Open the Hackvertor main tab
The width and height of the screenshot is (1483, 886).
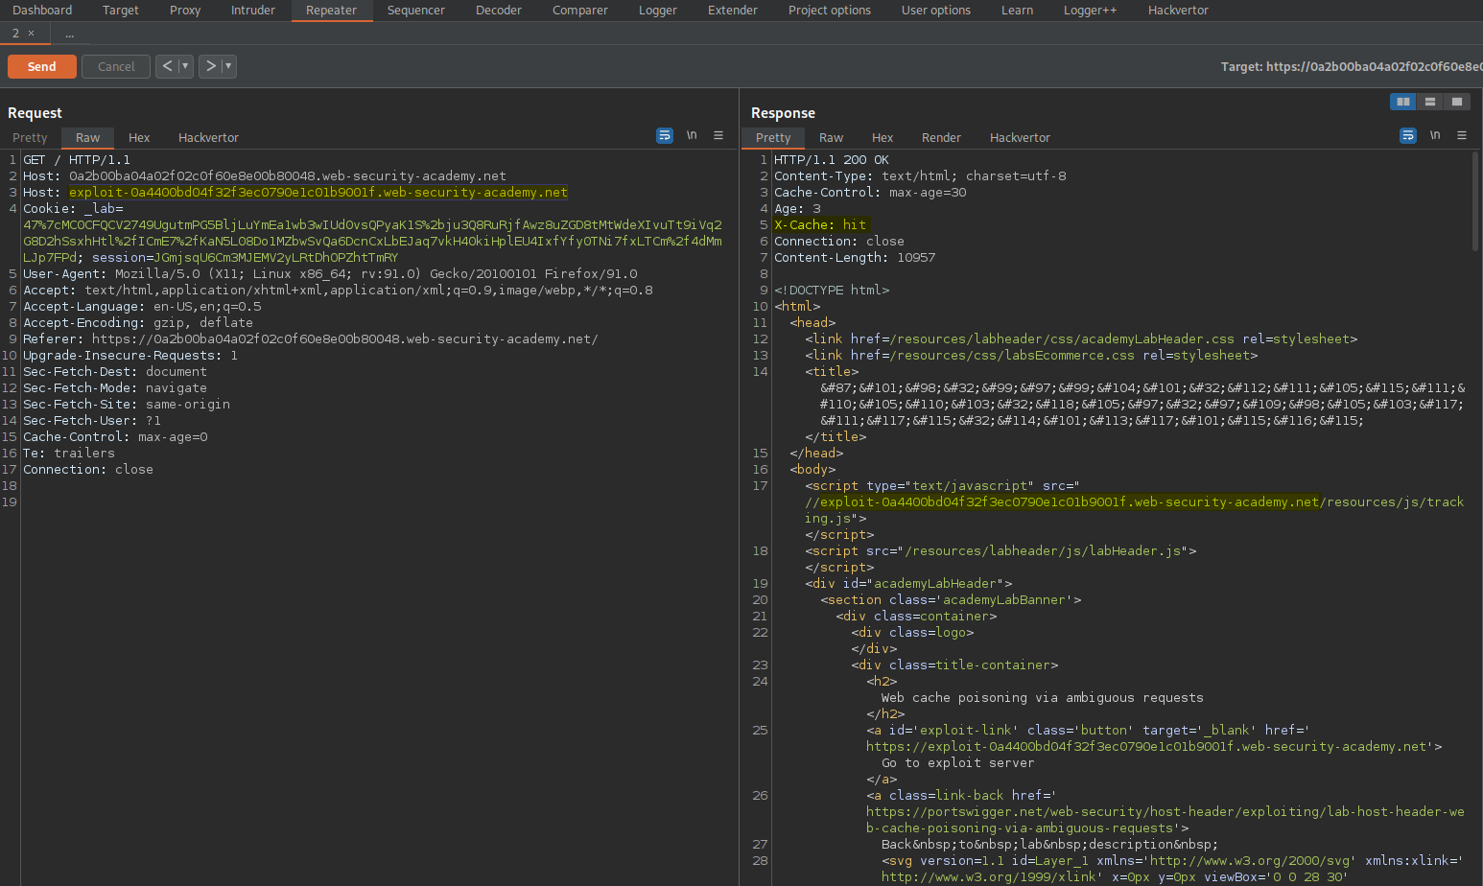click(x=1178, y=10)
